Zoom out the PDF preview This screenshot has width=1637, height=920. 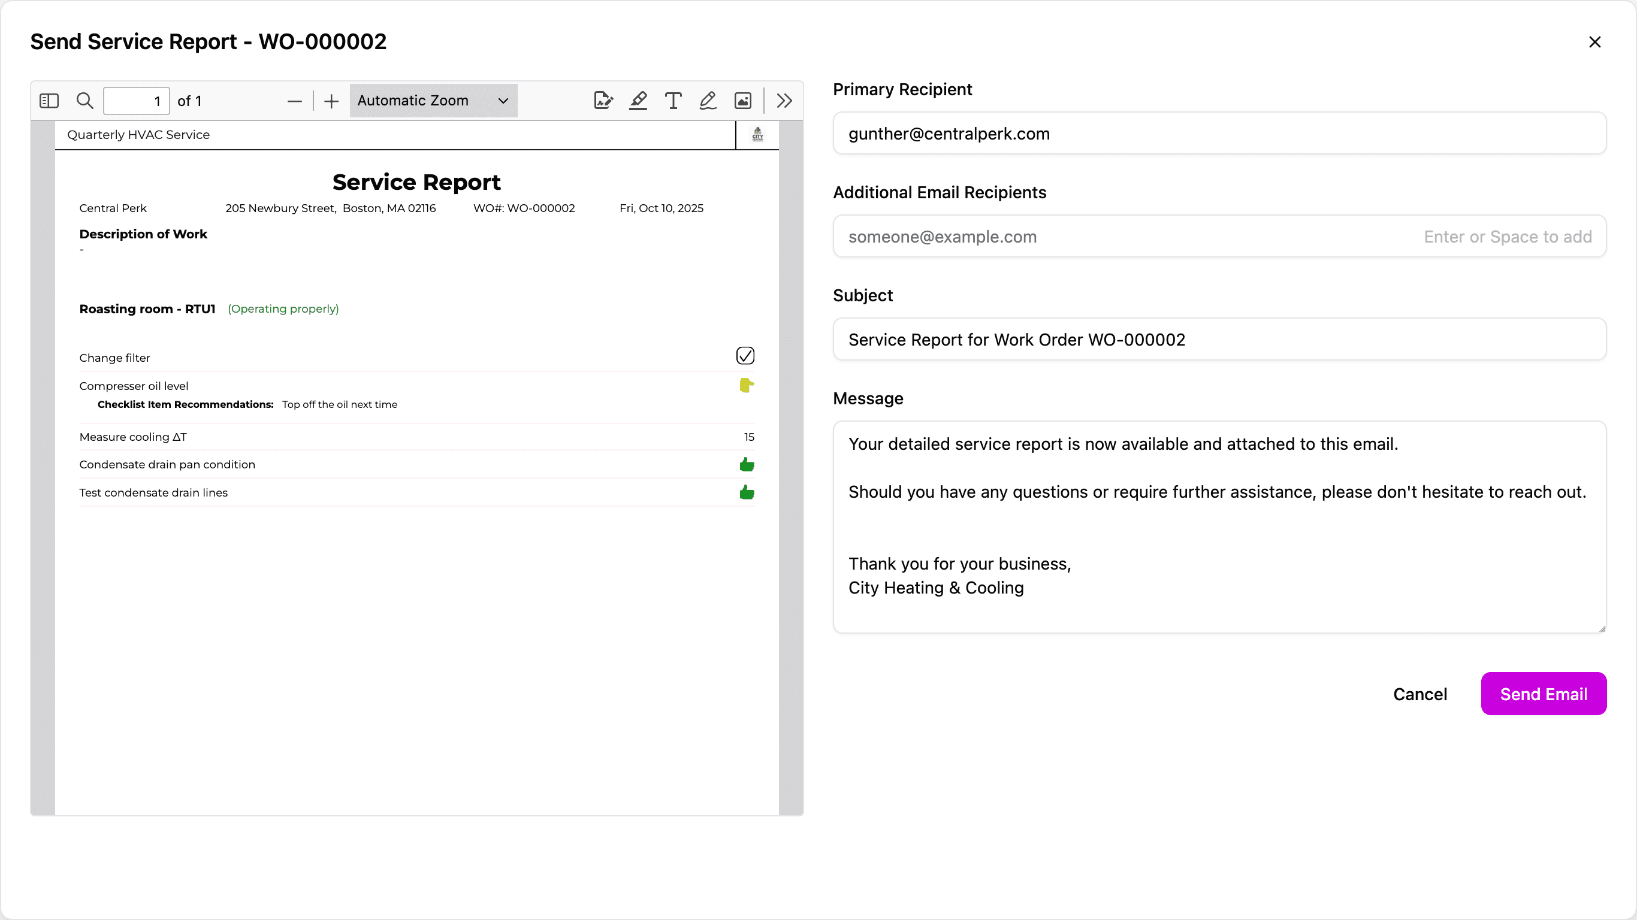click(x=294, y=101)
